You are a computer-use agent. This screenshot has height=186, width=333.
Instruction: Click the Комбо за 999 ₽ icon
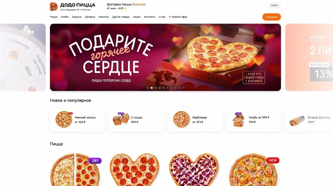point(238,119)
